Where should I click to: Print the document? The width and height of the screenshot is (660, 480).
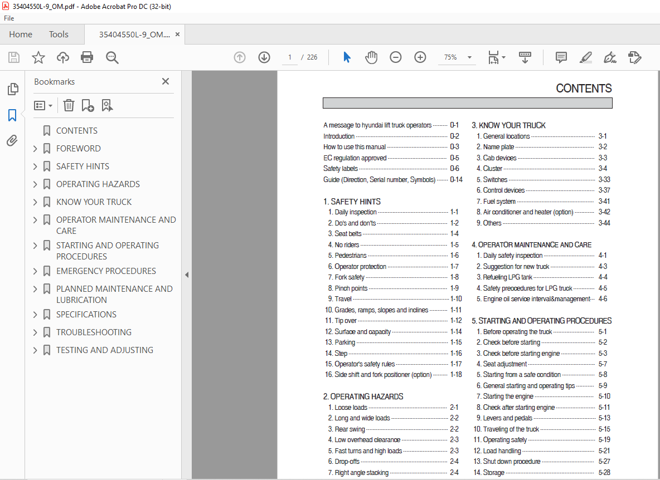tap(87, 57)
